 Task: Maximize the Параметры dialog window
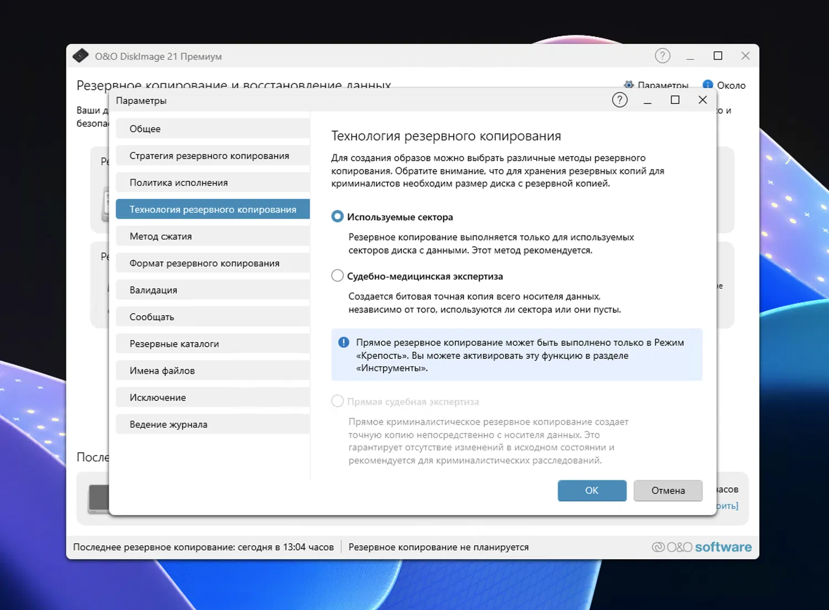(675, 100)
